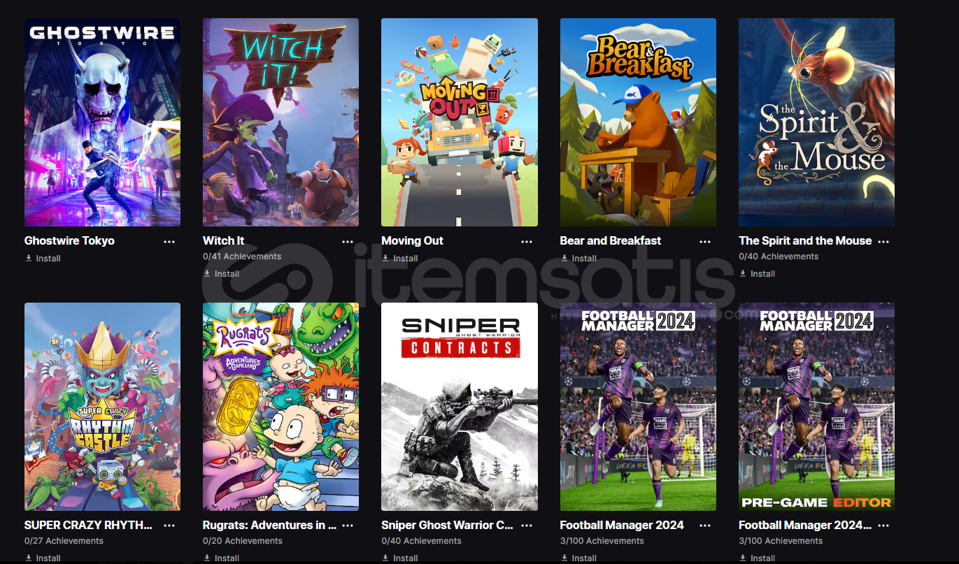Open the three-dot options for Rugrats: Adventures
The image size is (959, 564).
(348, 526)
